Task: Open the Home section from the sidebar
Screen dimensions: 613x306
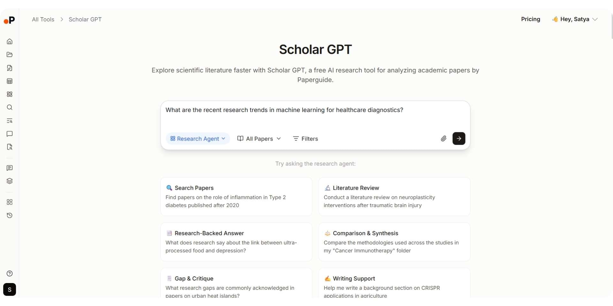Action: [10, 41]
